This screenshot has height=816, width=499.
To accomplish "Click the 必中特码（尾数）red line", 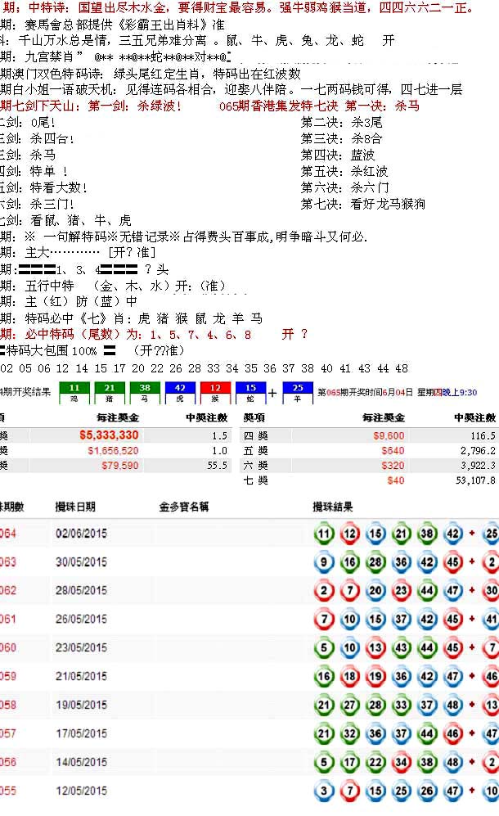I will 154,334.
